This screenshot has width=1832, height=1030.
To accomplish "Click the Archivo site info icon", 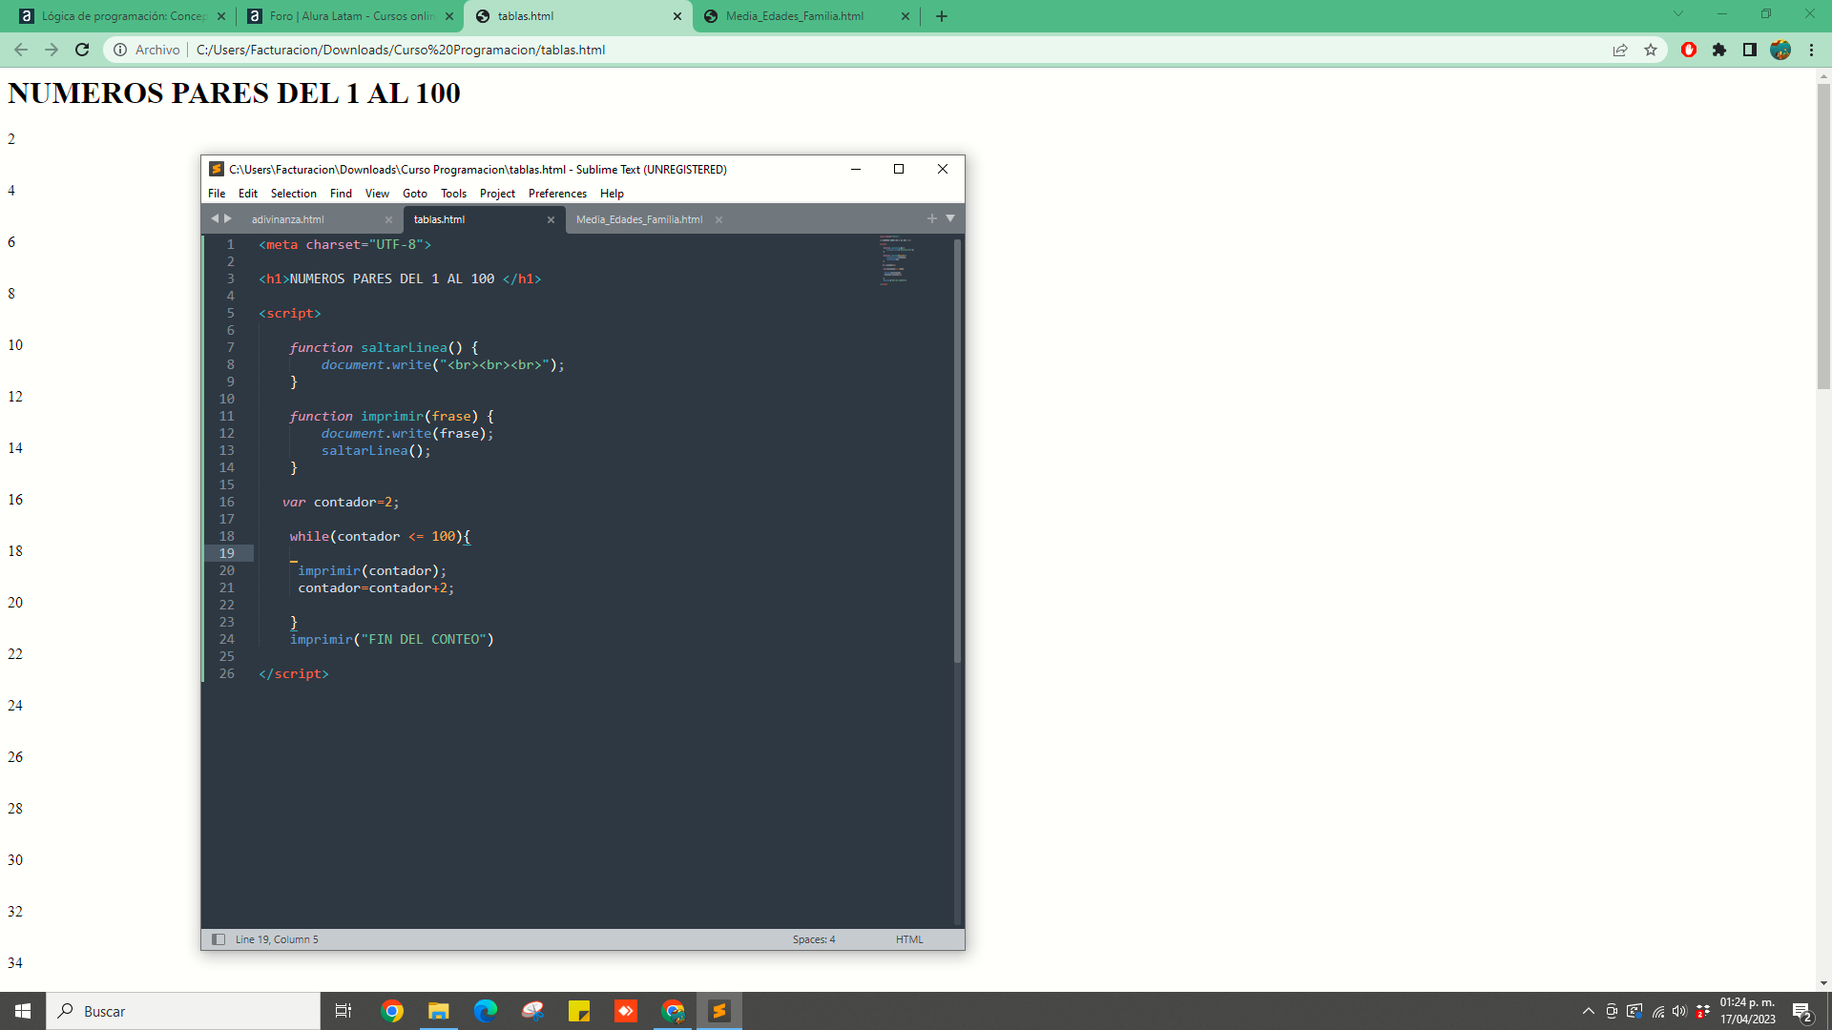I will tap(120, 50).
